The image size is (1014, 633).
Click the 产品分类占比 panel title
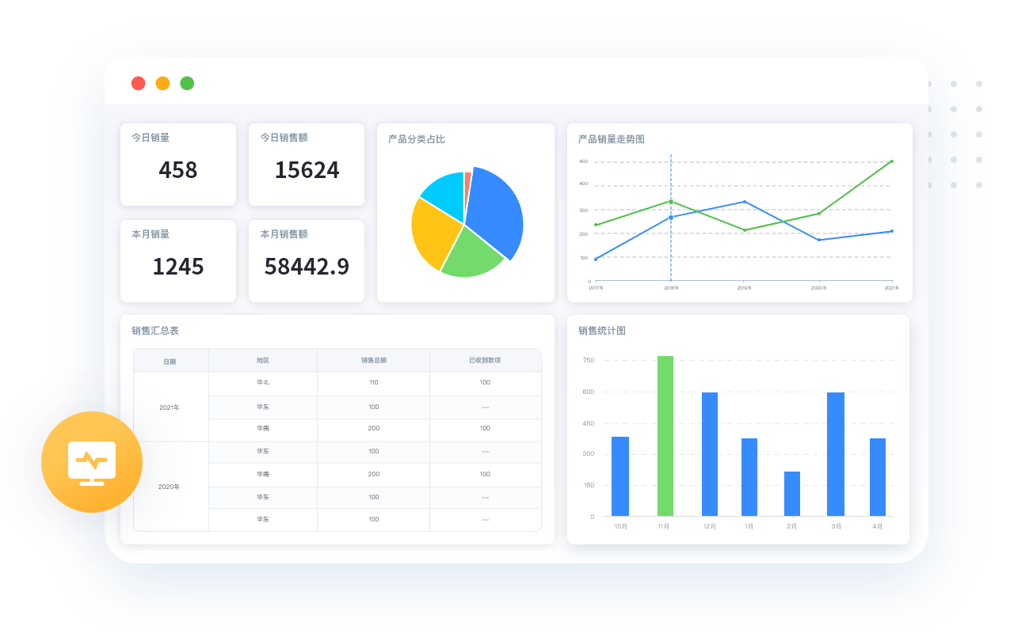coord(417,139)
